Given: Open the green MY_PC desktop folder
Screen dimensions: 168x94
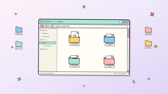Looking at the screenshot, I should click(x=19, y=44).
